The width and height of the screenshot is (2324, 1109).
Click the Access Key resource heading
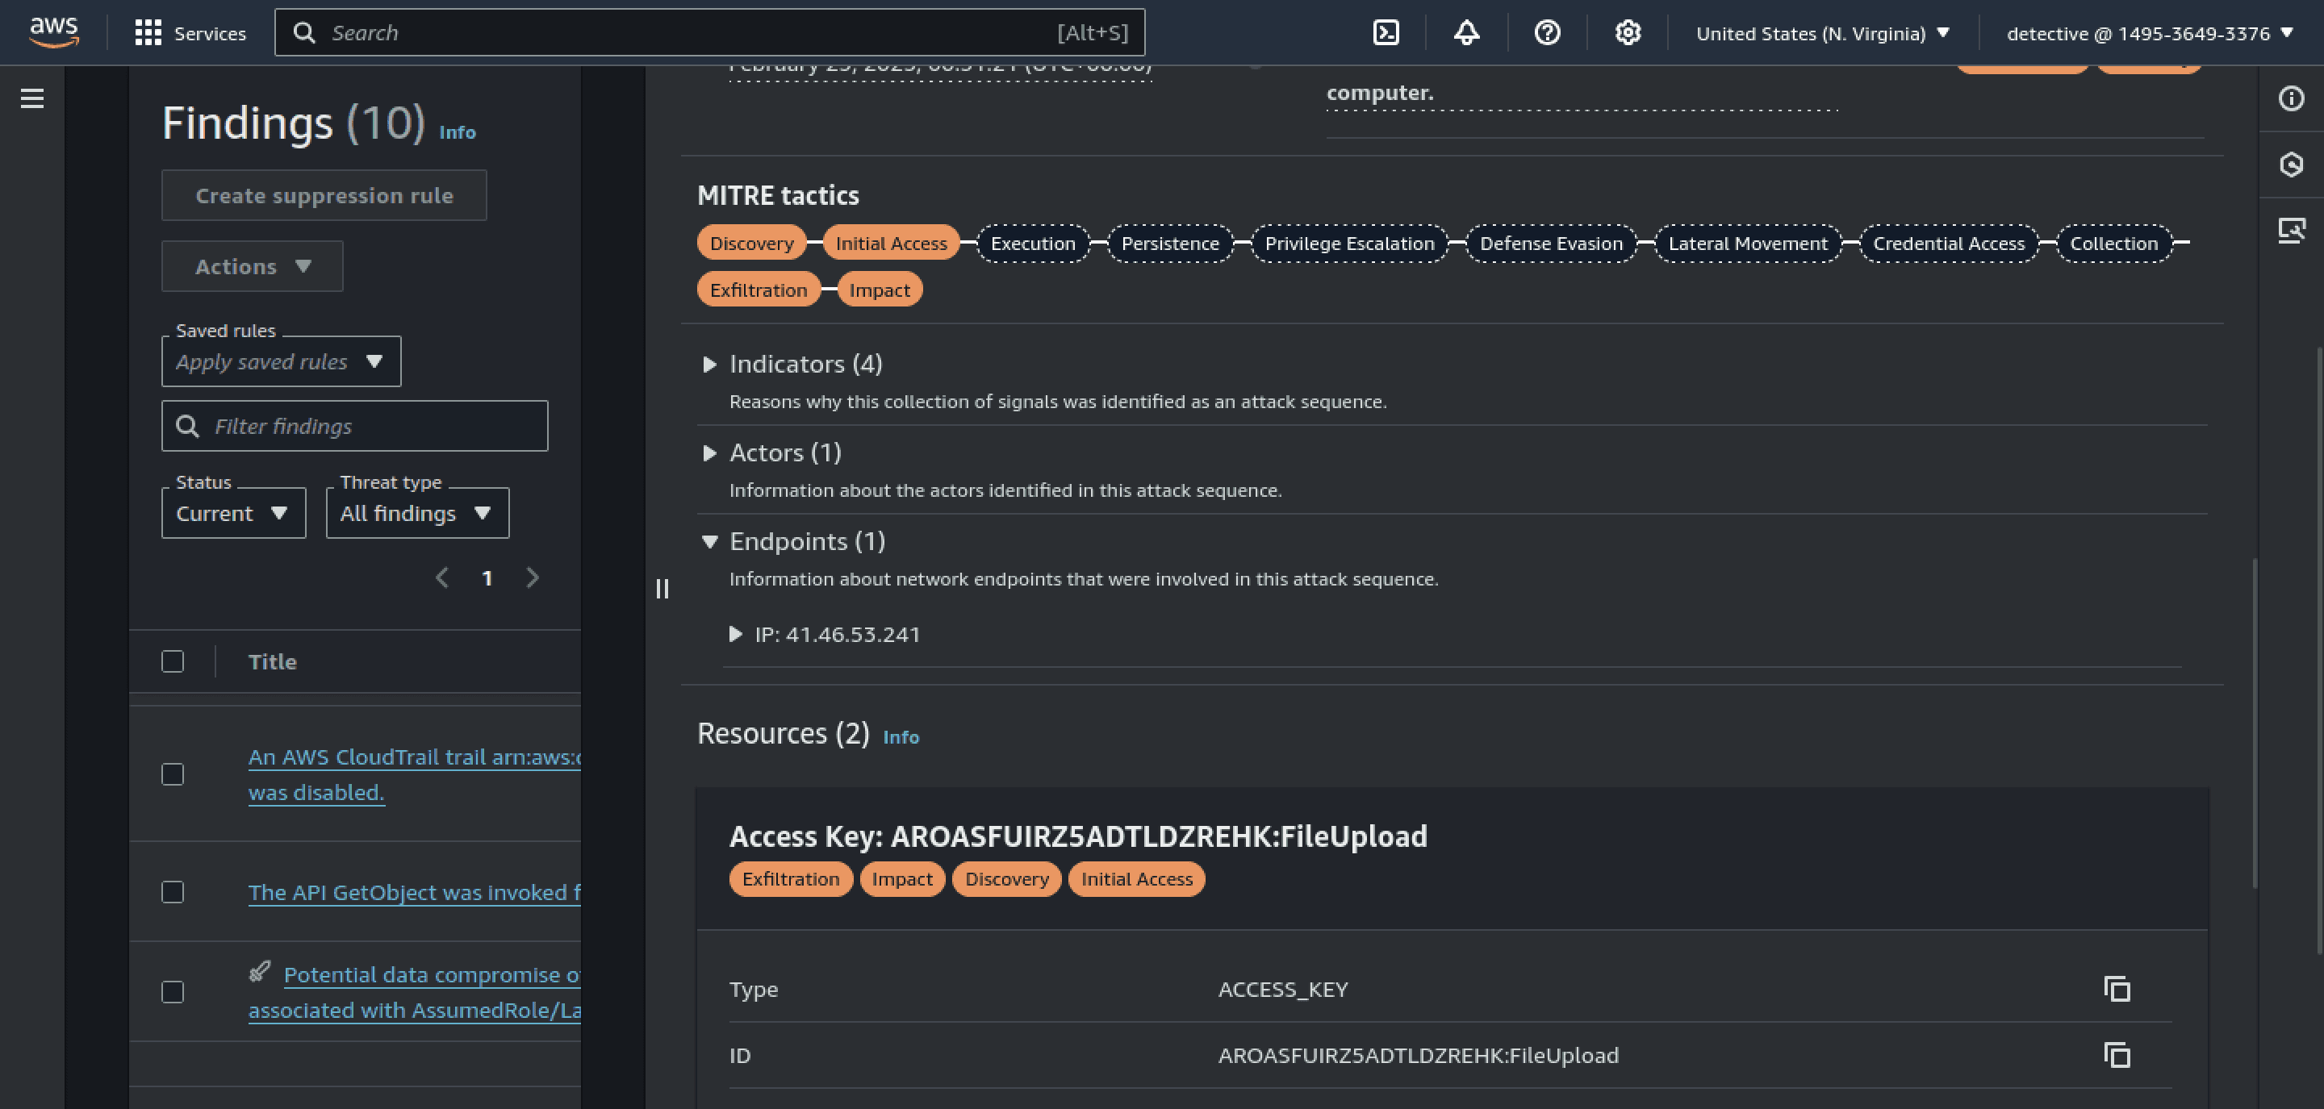(1078, 836)
